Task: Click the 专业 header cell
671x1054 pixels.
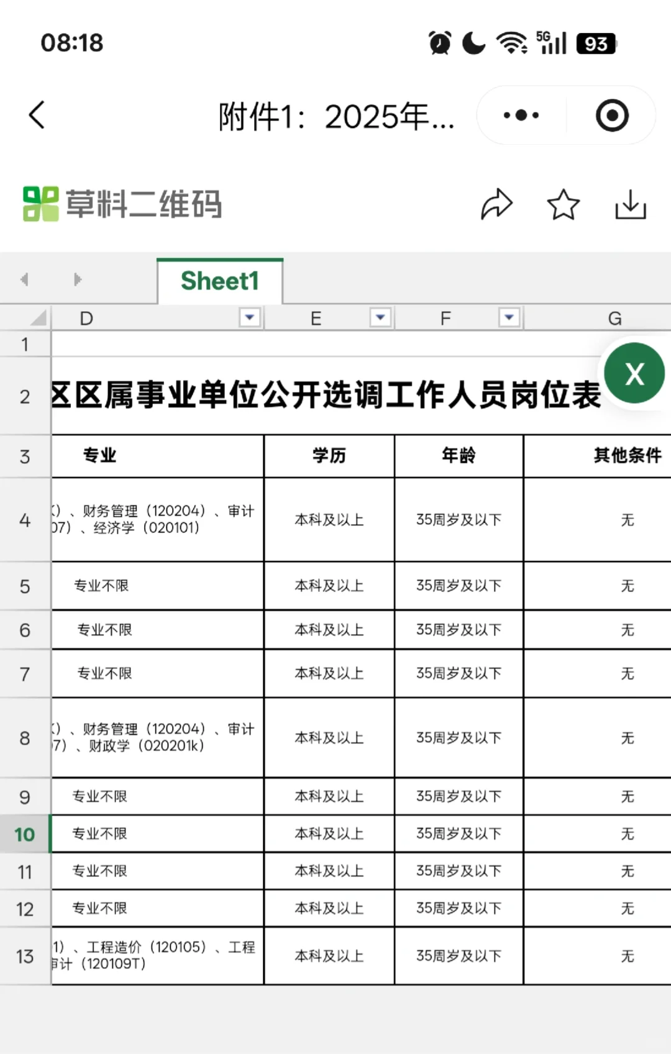Action: pos(158,456)
